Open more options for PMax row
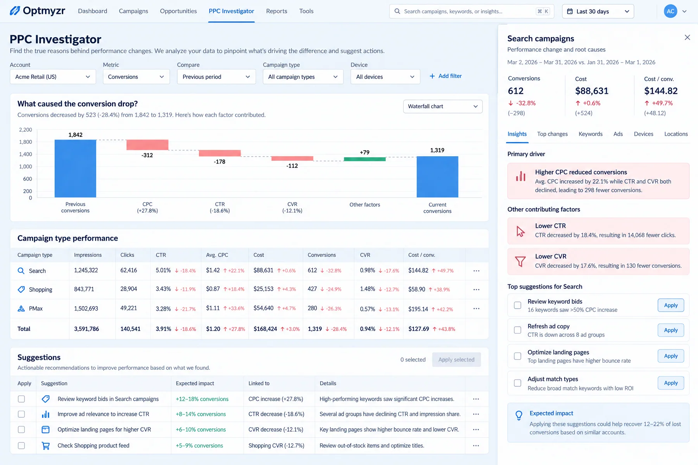This screenshot has height=465, width=698. point(476,308)
